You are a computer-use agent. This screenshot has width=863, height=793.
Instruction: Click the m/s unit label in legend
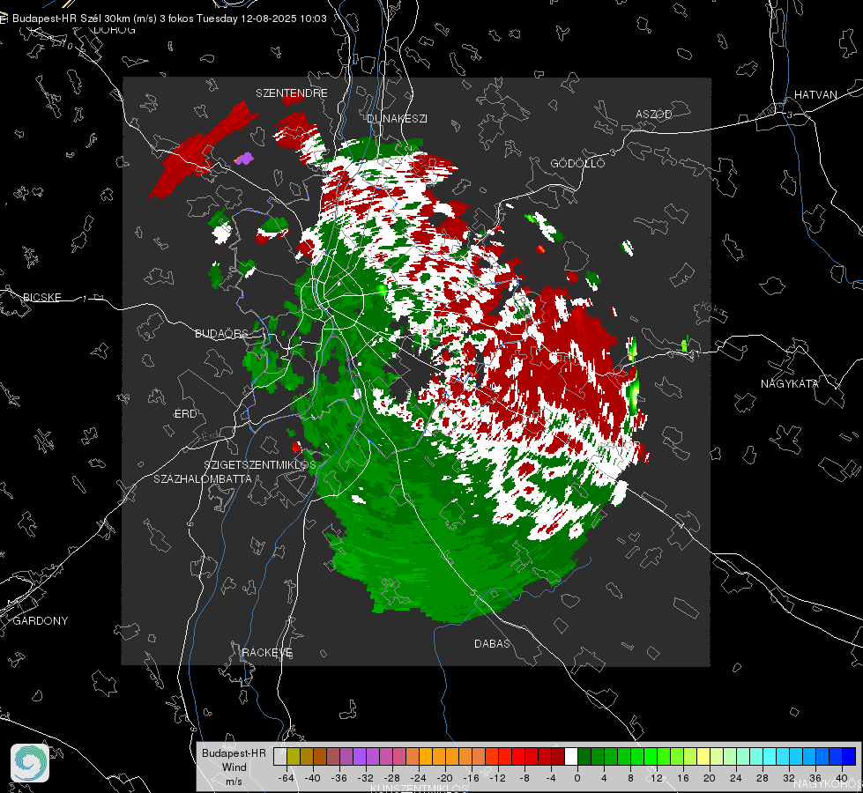[x=234, y=782]
